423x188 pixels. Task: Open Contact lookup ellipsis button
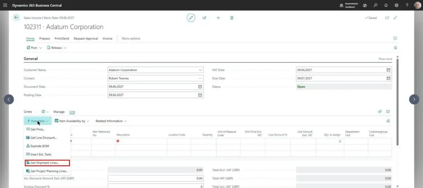point(200,78)
